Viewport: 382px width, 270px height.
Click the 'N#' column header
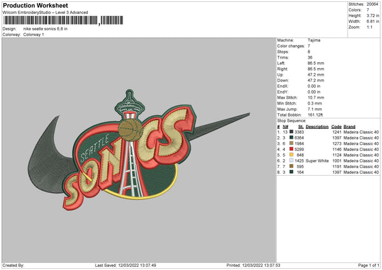coord(285,127)
